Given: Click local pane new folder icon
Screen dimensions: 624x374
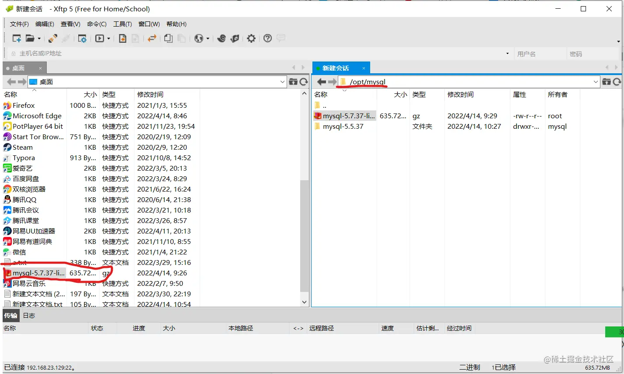Looking at the screenshot, I should click(x=293, y=82).
